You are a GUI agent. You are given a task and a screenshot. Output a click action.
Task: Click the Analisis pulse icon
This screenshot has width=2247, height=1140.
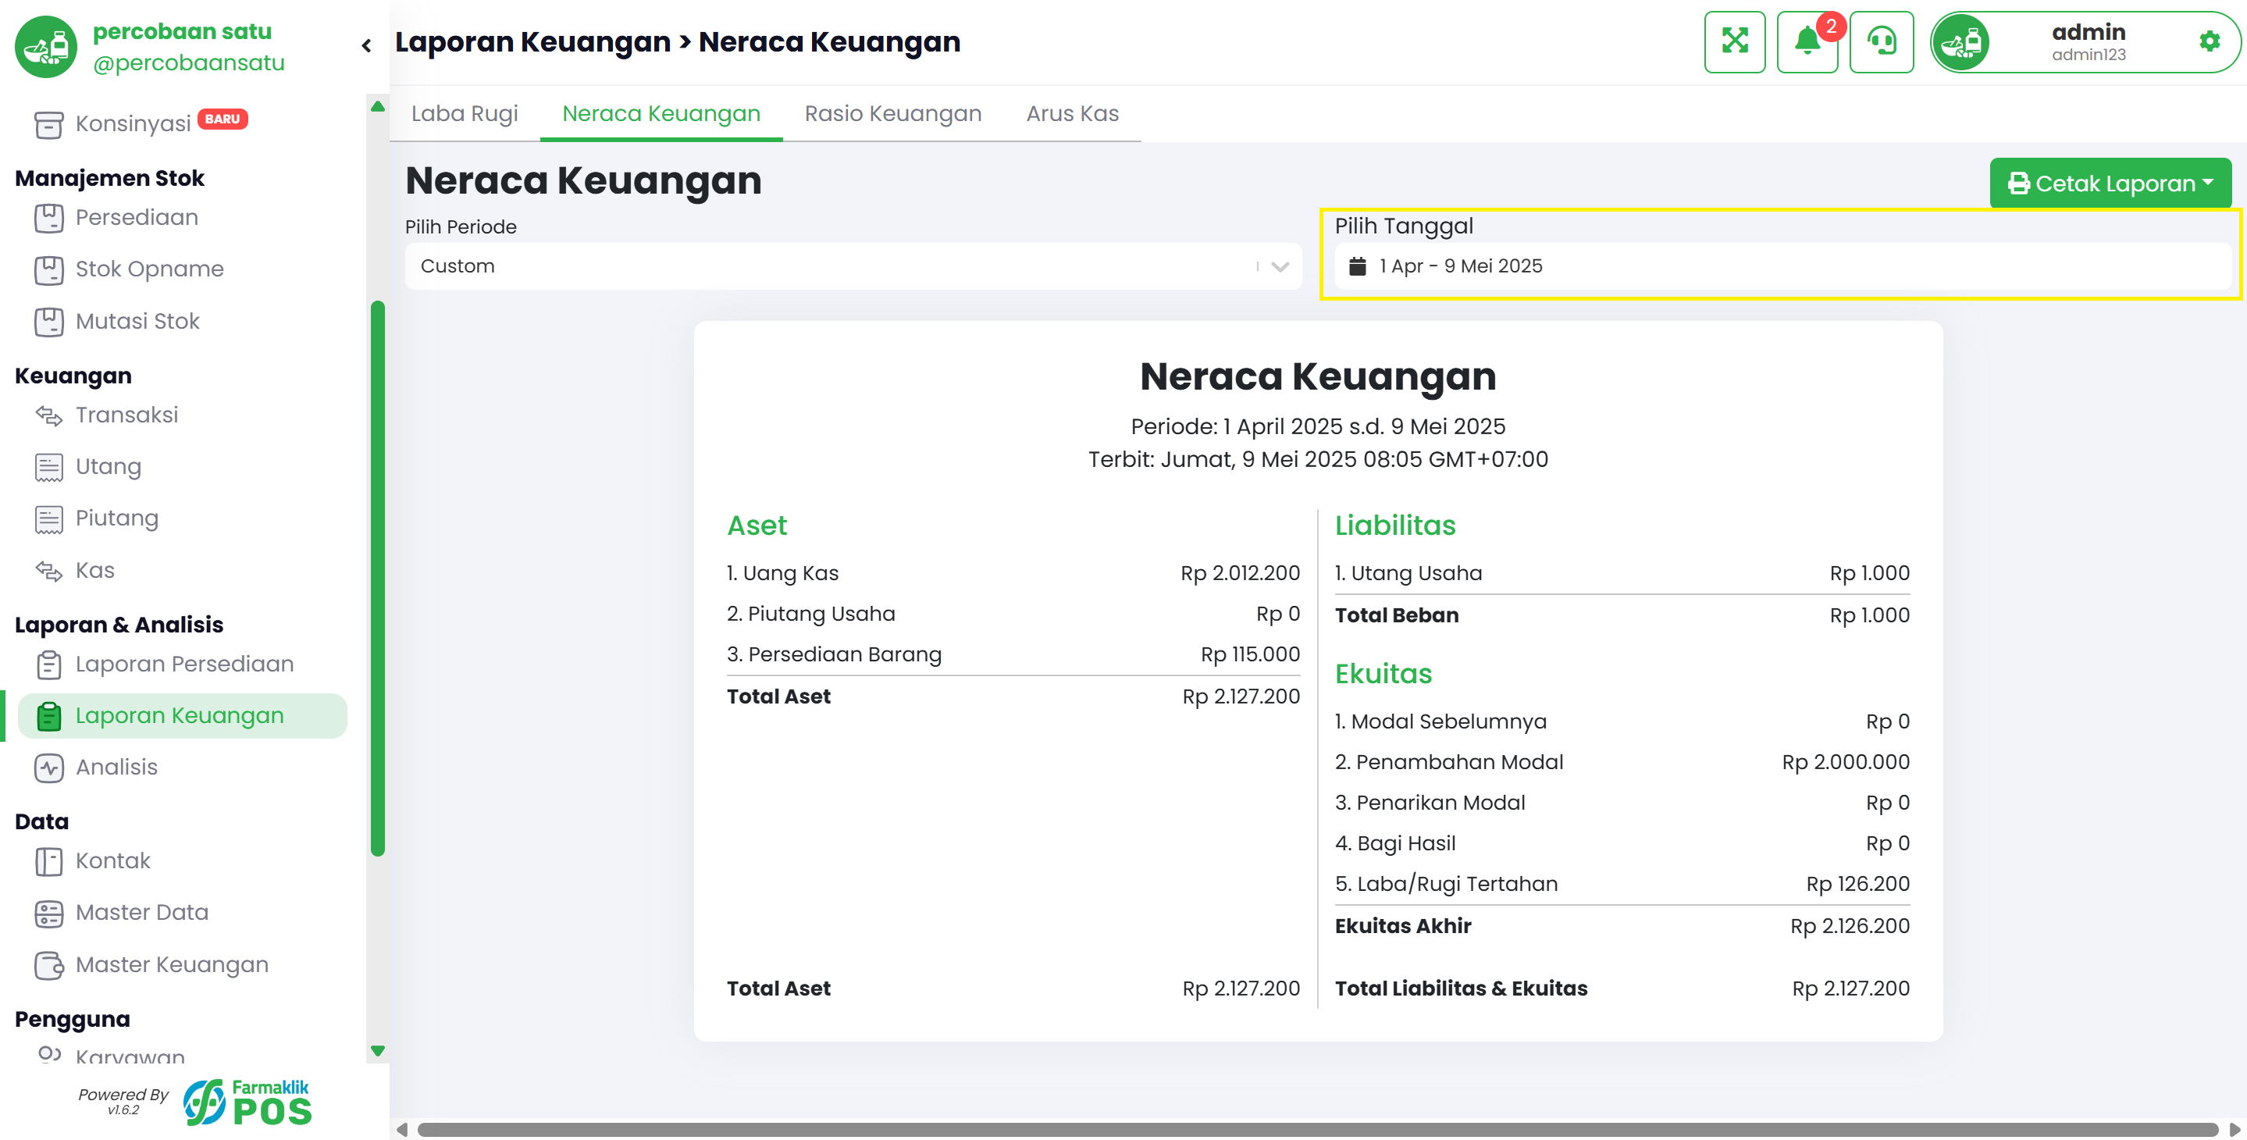tap(49, 768)
